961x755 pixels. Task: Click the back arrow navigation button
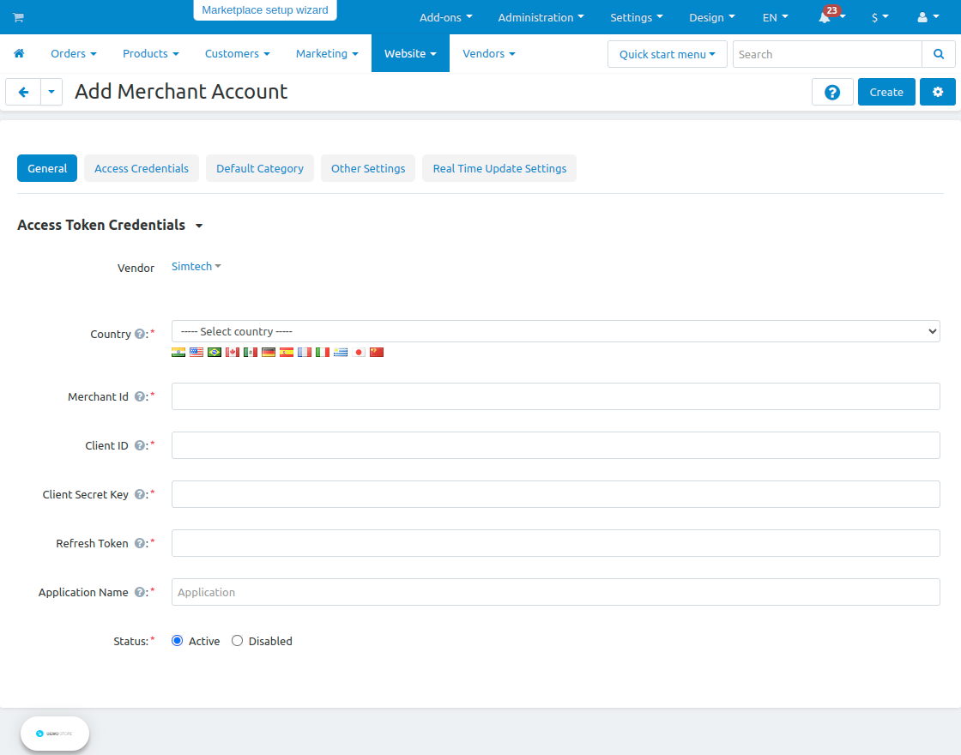pos(23,92)
